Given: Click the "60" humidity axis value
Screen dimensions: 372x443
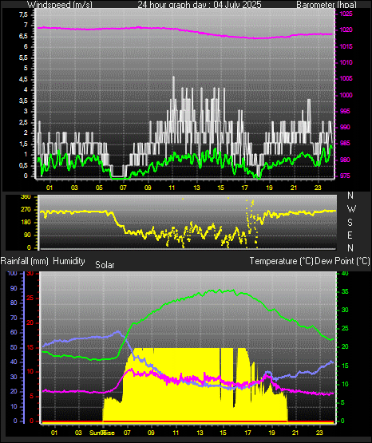Looking at the screenshot, I should coord(14,333).
